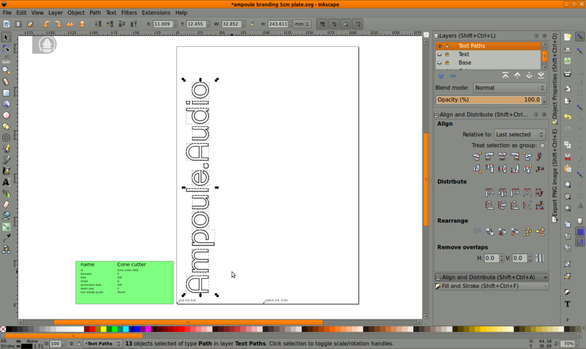This screenshot has height=349, width=586.
Task: Select the Spray tool
Action: pyautogui.click(x=6, y=193)
